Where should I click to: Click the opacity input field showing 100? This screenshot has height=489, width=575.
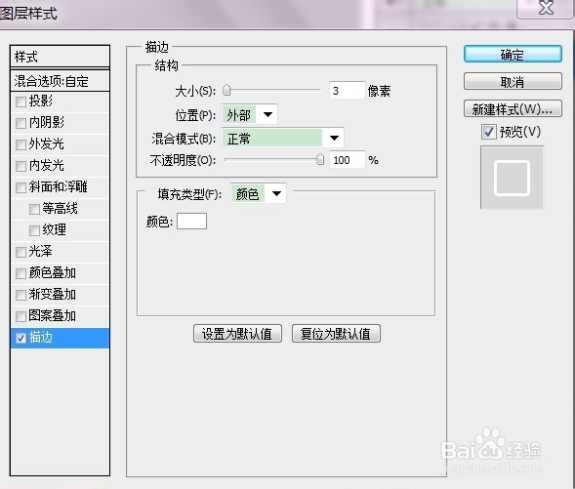tap(347, 159)
